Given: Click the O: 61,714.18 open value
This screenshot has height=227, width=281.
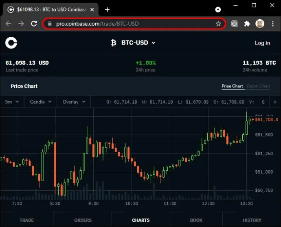Looking at the screenshot, I should [122, 102].
